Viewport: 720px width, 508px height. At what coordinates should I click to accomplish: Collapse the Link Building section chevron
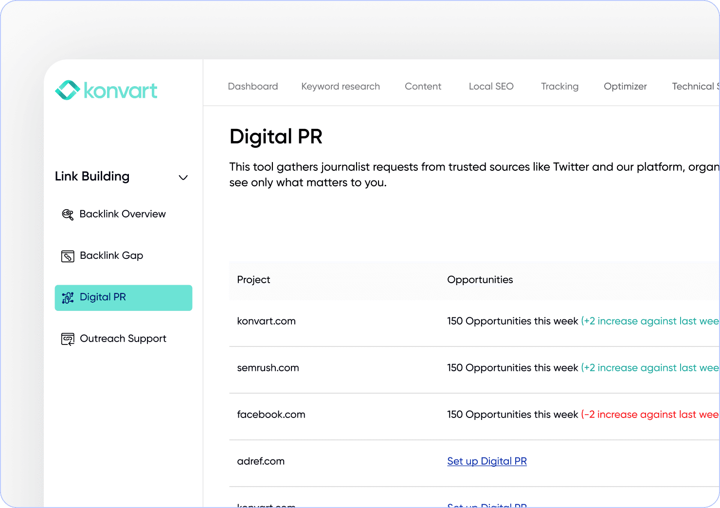(183, 177)
